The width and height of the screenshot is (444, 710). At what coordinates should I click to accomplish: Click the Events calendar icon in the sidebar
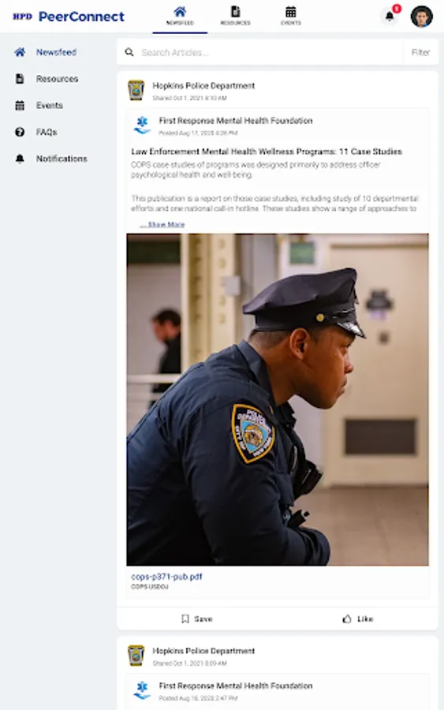click(20, 106)
